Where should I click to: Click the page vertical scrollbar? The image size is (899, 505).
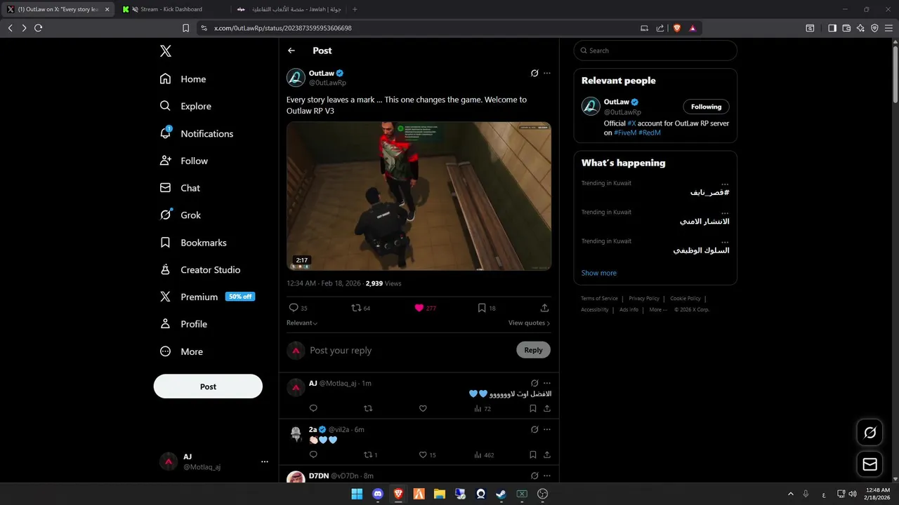pos(895,74)
